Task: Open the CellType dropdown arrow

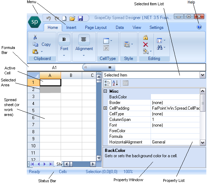Action: [111, 41]
